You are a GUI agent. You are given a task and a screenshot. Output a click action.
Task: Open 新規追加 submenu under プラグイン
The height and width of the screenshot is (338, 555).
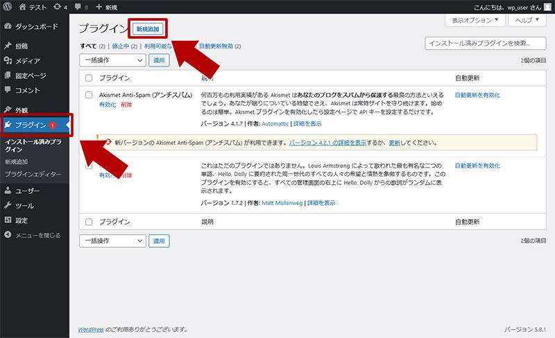[16, 161]
